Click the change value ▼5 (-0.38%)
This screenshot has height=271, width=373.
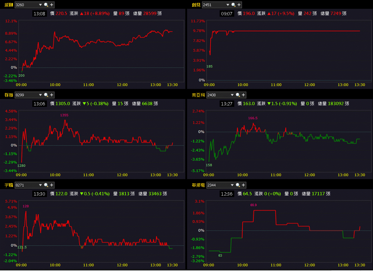[96, 104]
